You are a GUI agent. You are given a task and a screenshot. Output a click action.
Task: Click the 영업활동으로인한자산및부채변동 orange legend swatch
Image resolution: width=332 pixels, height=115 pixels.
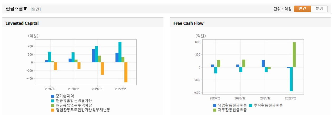[53, 110]
